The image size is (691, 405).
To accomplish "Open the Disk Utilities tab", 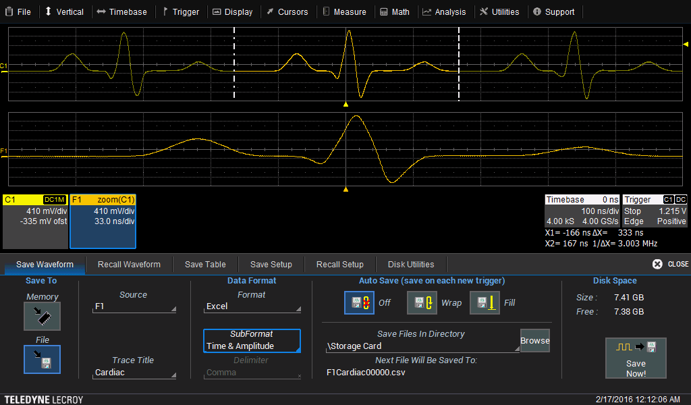I will (410, 264).
